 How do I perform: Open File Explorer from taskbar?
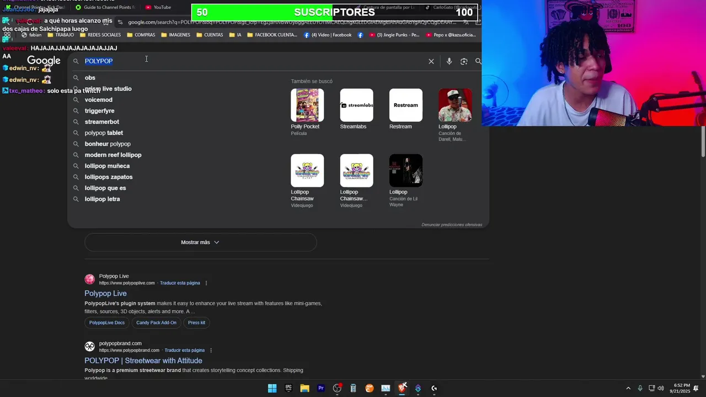tap(304, 388)
